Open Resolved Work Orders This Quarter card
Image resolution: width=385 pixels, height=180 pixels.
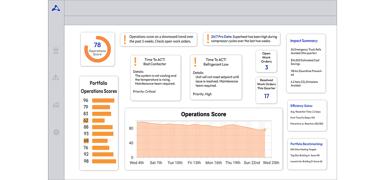tap(266, 90)
